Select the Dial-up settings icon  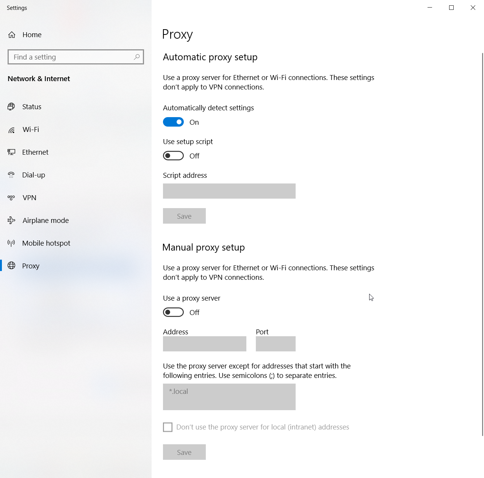point(12,175)
